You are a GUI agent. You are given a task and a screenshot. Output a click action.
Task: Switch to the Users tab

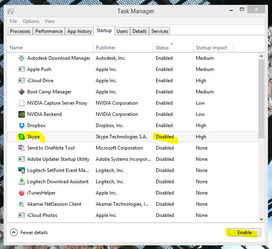122,31
